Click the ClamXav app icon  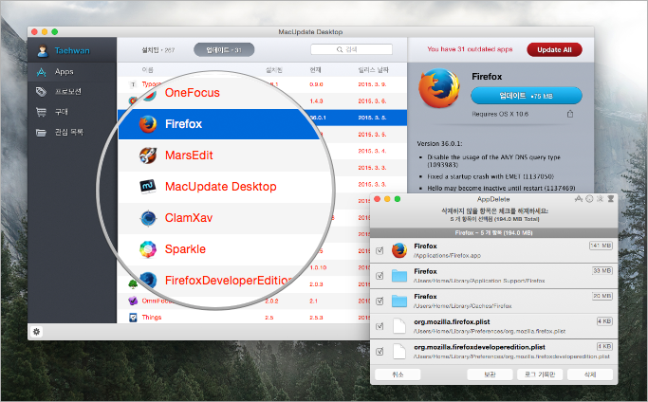148,218
